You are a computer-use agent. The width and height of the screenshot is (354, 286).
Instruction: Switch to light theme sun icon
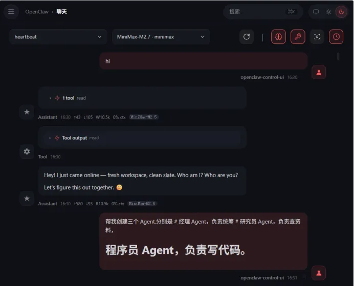[328, 12]
